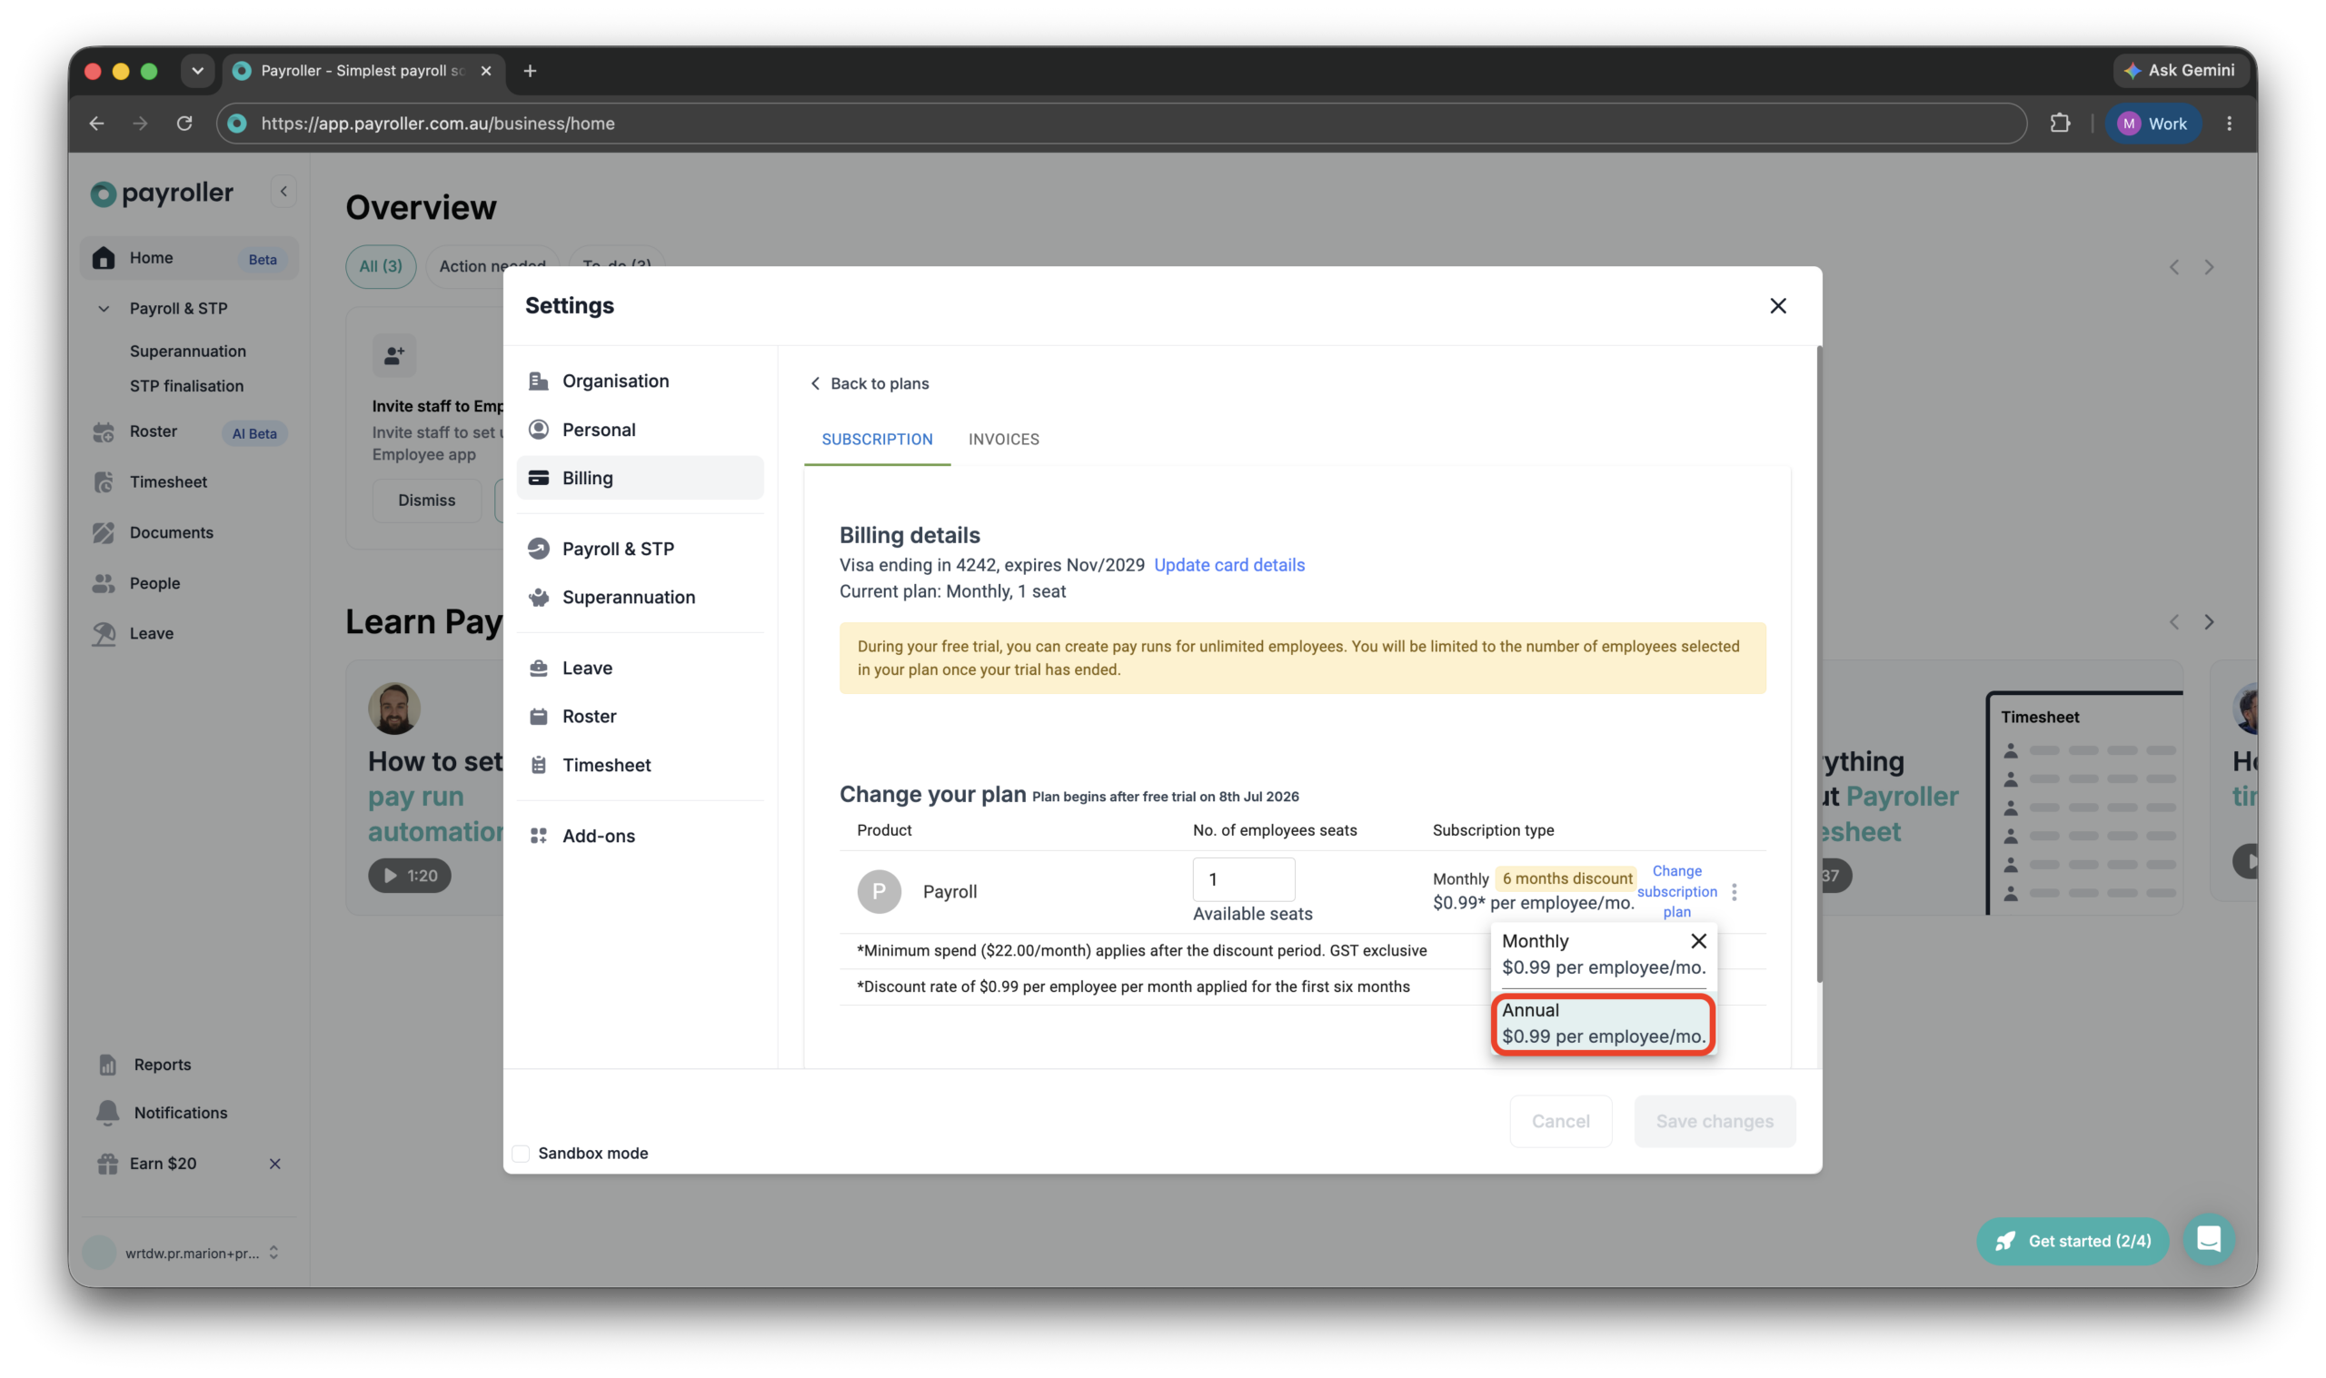This screenshot has width=2326, height=1378.
Task: Open Payroll & STP settings
Action: (639, 548)
